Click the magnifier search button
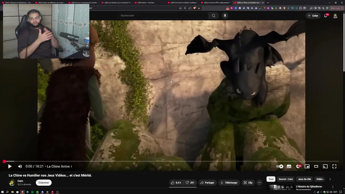 [x=213, y=16]
